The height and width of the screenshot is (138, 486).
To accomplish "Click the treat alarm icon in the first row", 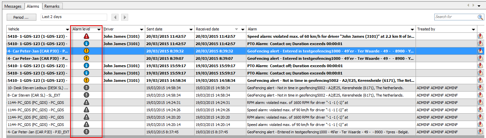I will (480, 36).
